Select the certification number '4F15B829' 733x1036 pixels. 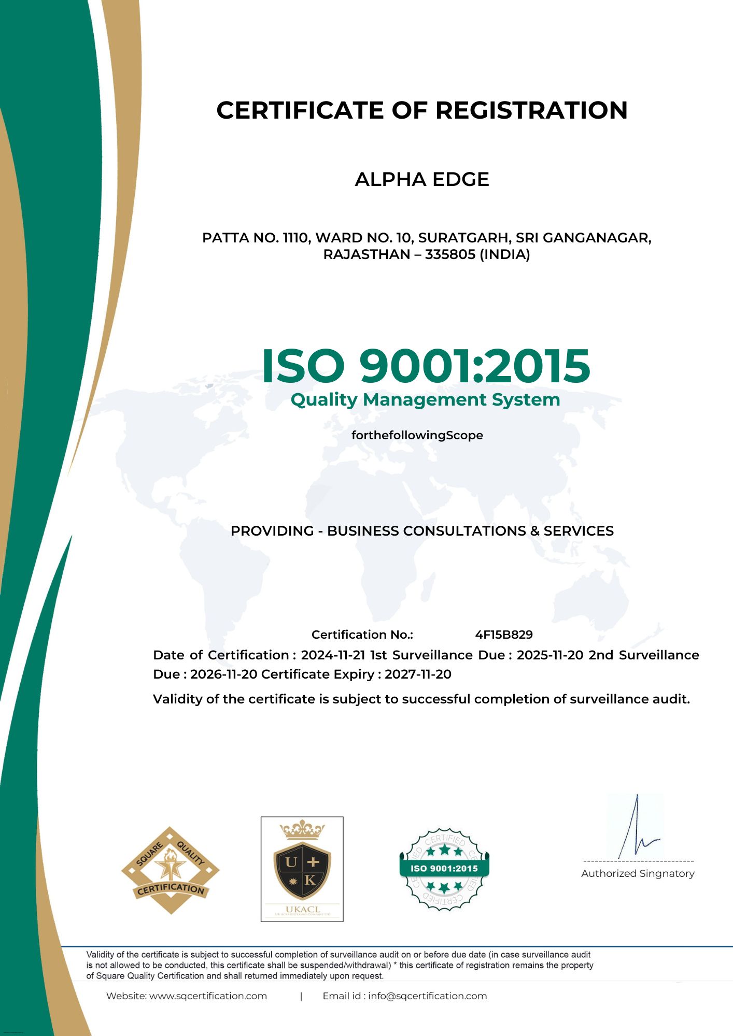coord(504,635)
